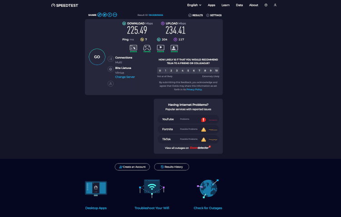Viewport: 341px width, 217px height.
Task: Copy result link via share link icon
Action: pos(100,15)
